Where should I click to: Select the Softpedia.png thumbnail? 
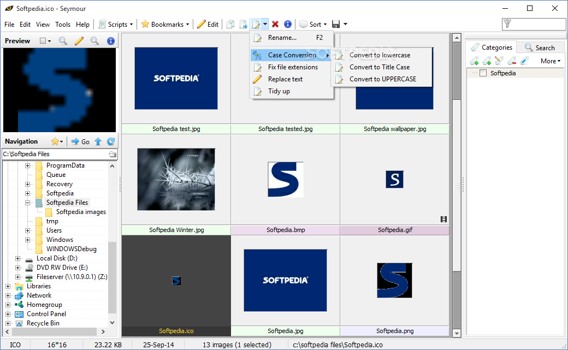pyautogui.click(x=394, y=281)
